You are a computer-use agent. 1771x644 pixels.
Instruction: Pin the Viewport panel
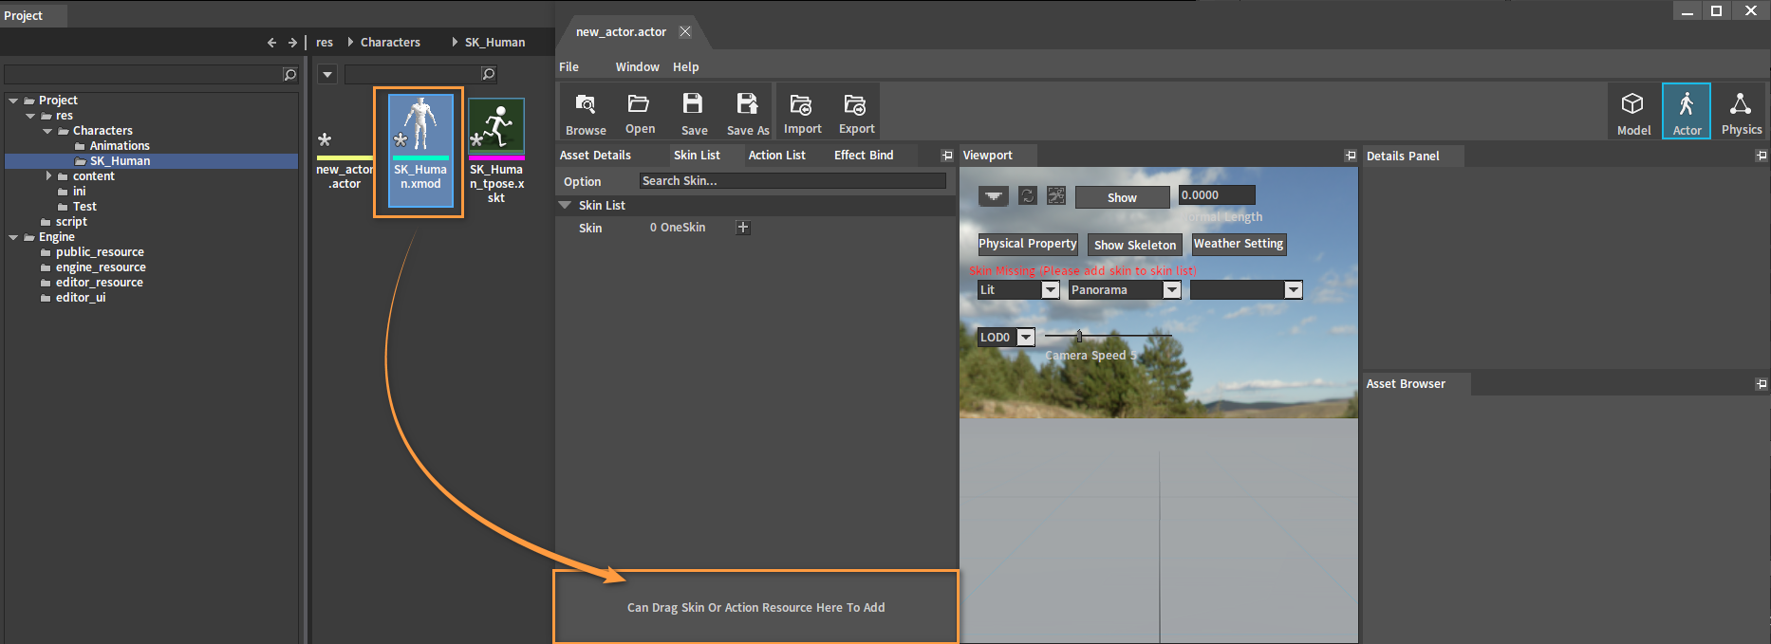click(x=1351, y=156)
